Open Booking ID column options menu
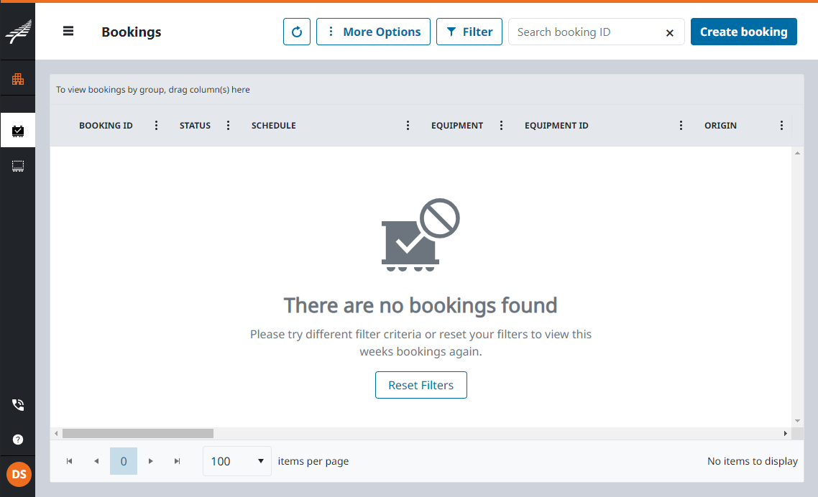Viewport: 818px width, 497px height. (156, 126)
